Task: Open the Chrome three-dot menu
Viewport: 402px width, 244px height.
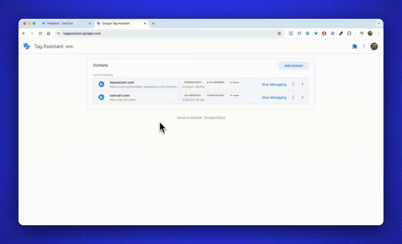Action: (378, 34)
